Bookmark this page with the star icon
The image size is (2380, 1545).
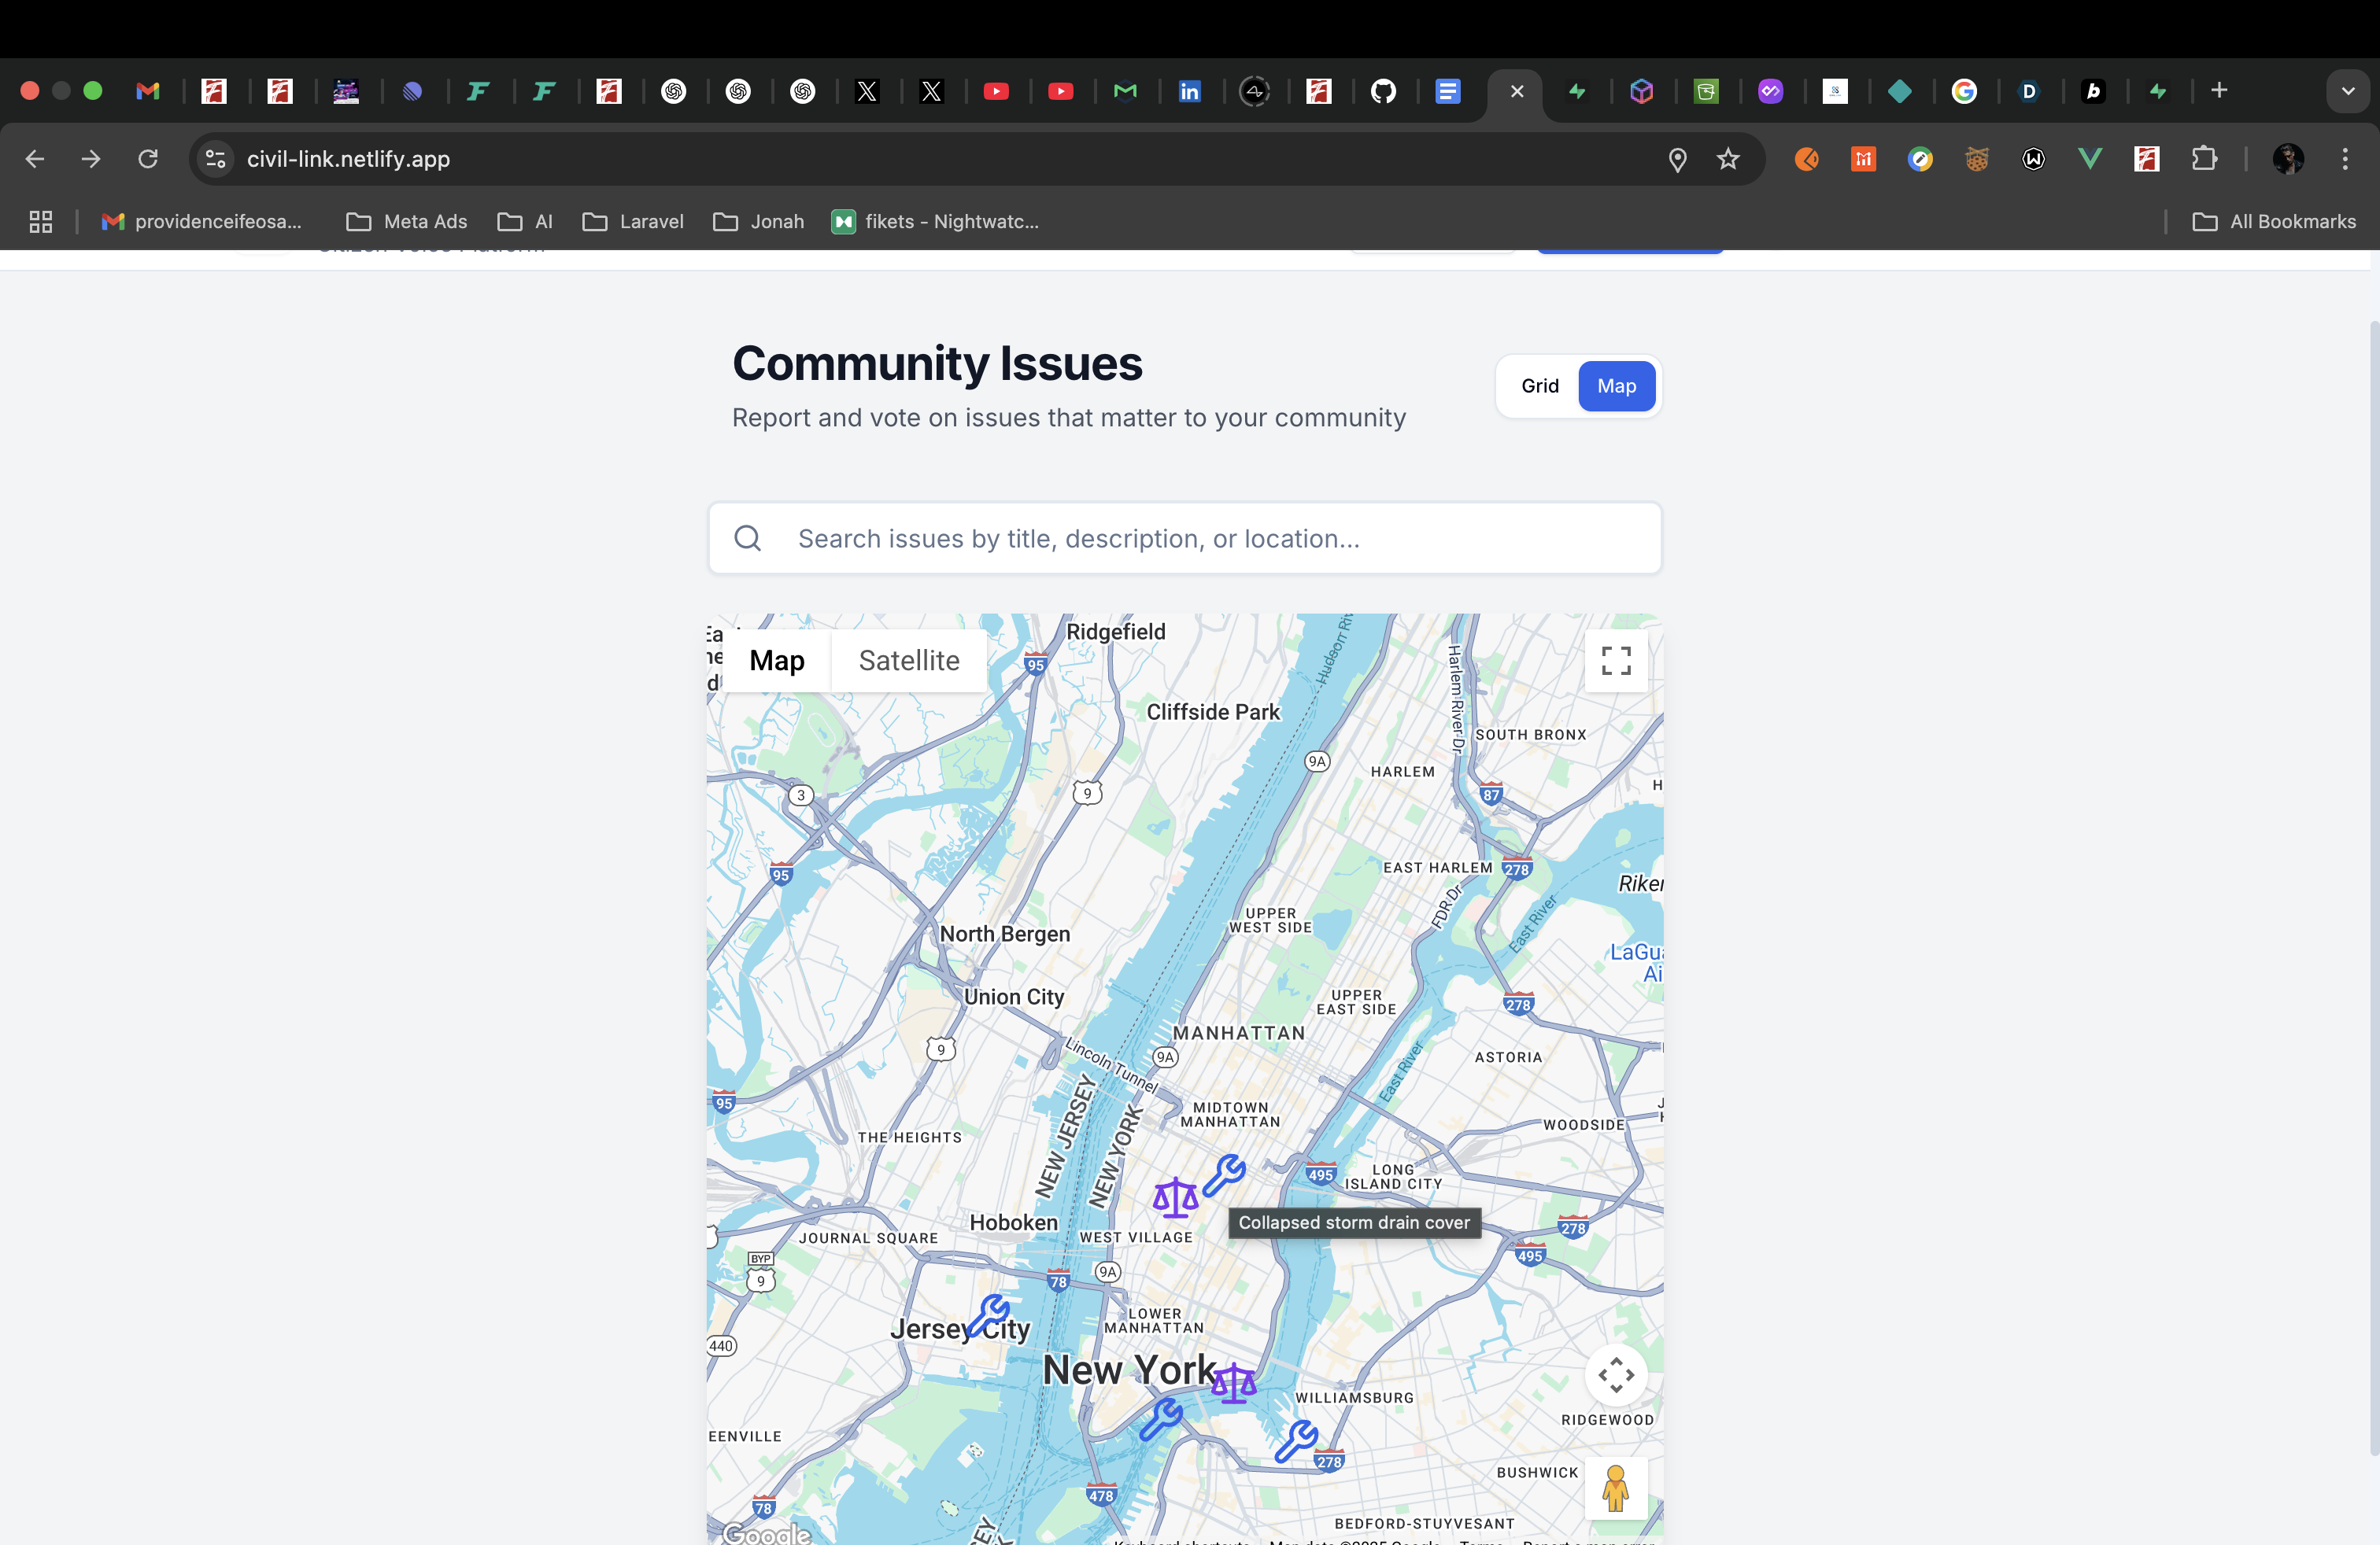(1728, 159)
